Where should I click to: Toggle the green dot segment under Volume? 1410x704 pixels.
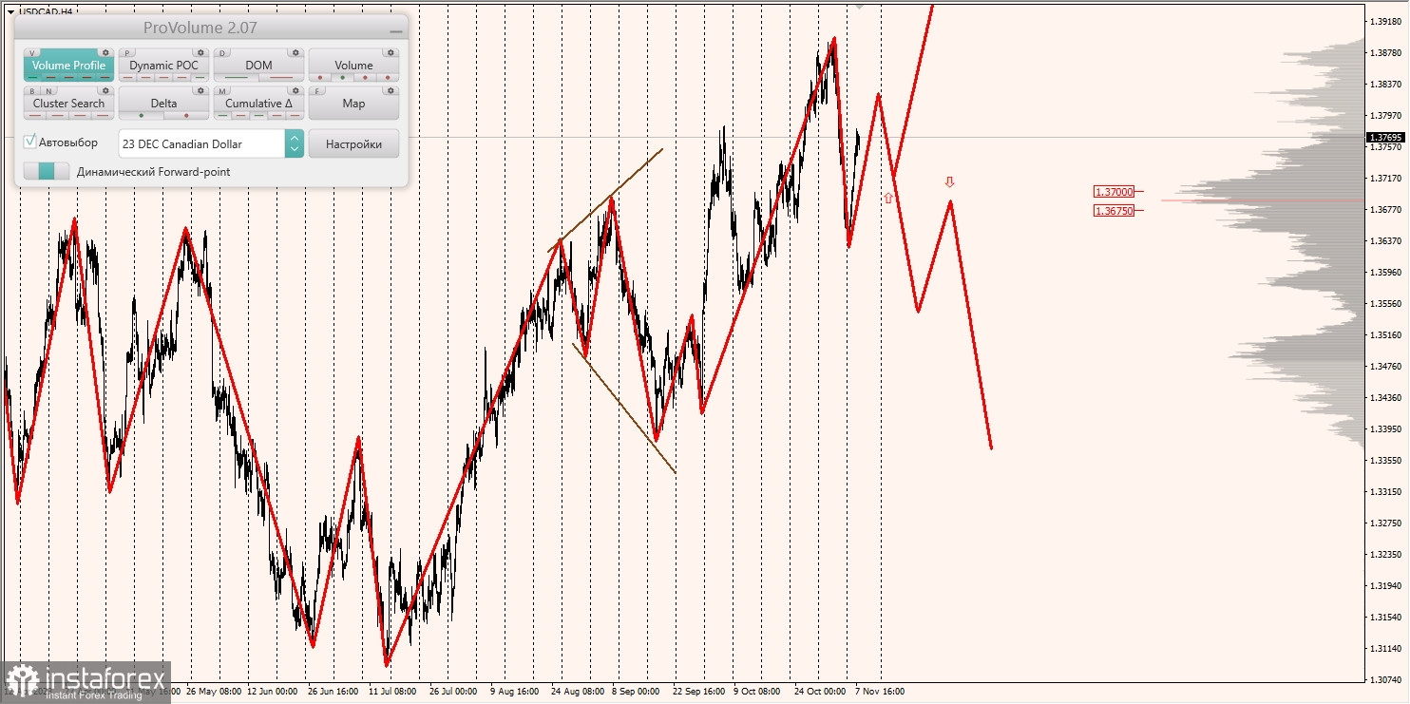(342, 78)
